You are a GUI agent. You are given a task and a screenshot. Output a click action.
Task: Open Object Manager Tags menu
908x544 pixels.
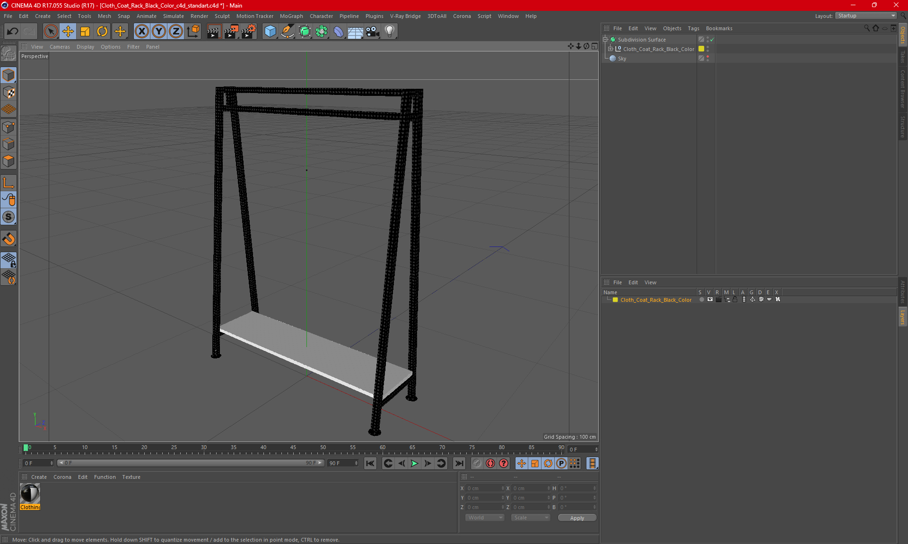coord(693,28)
